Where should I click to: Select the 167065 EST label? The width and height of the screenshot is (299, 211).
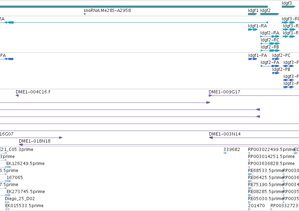15,178
